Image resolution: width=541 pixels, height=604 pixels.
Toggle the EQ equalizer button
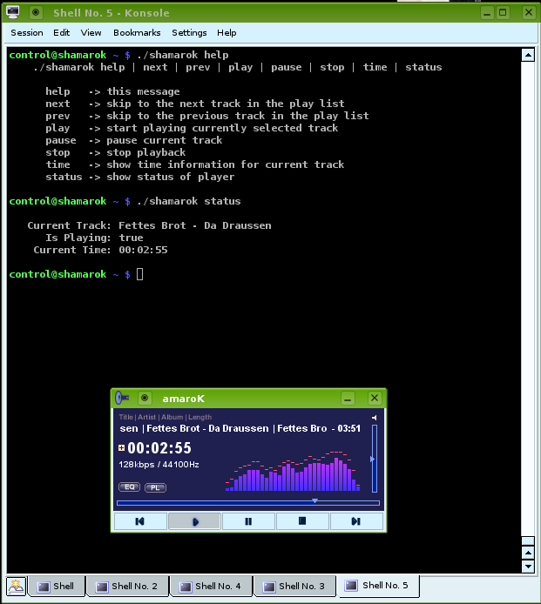[x=130, y=487]
